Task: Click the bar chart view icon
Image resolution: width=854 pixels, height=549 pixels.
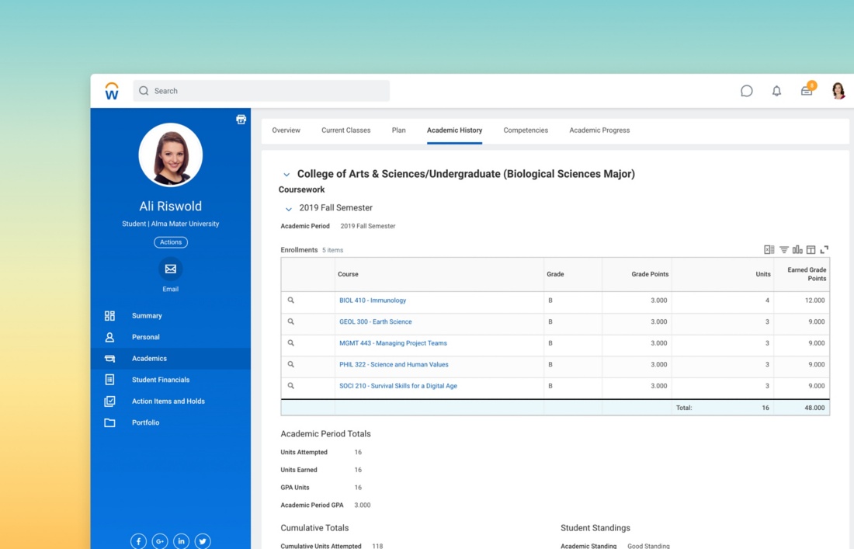Action: click(797, 250)
